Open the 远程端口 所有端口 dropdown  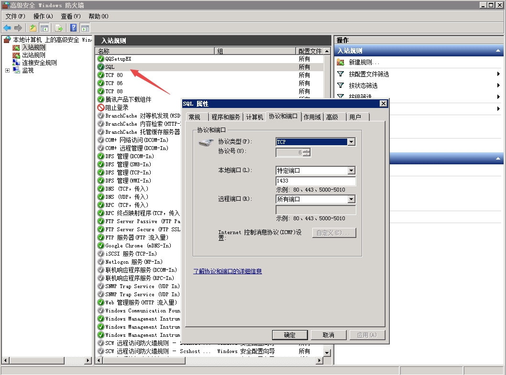352,199
